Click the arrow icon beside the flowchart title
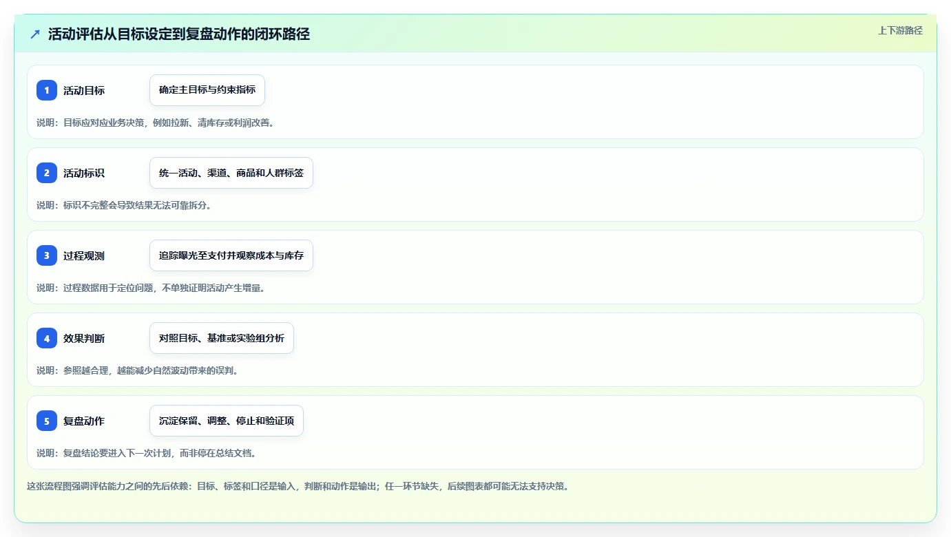Image resolution: width=951 pixels, height=537 pixels. (x=35, y=34)
